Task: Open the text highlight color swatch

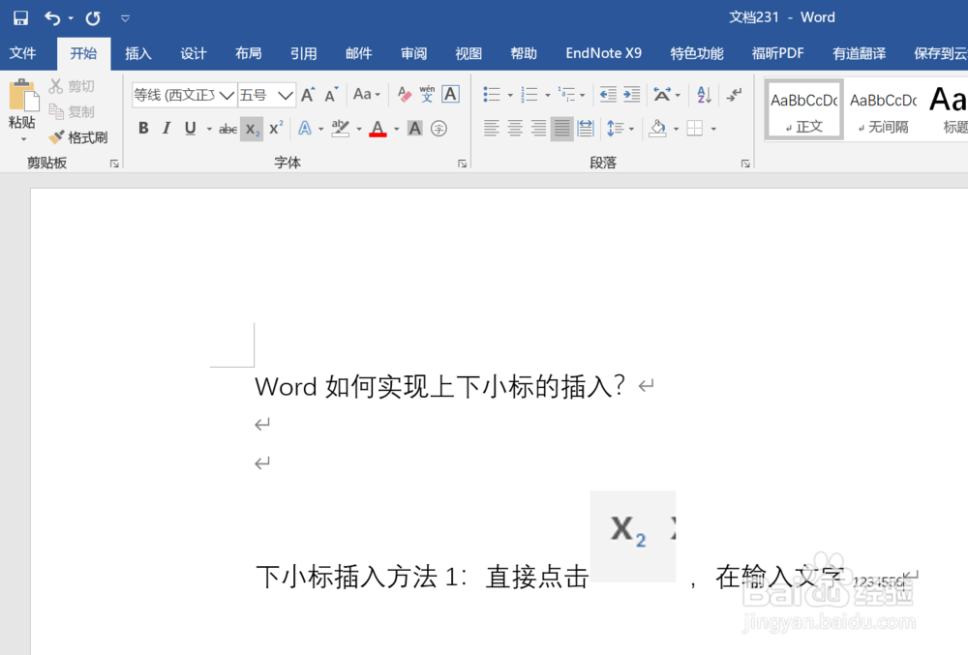Action: point(341,128)
